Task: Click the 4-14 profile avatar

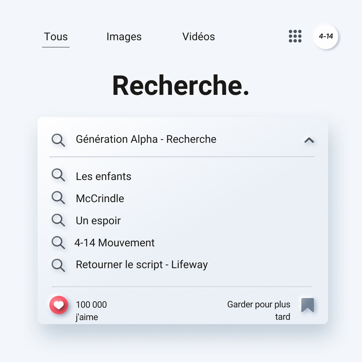Action: [x=326, y=37]
